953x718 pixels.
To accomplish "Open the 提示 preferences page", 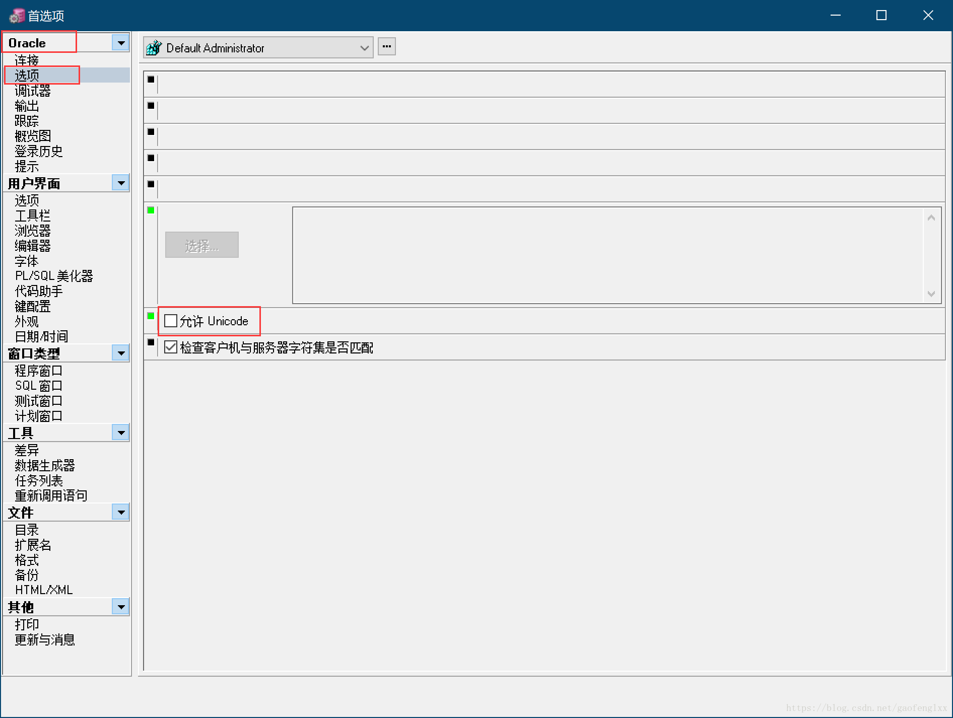I will (27, 166).
